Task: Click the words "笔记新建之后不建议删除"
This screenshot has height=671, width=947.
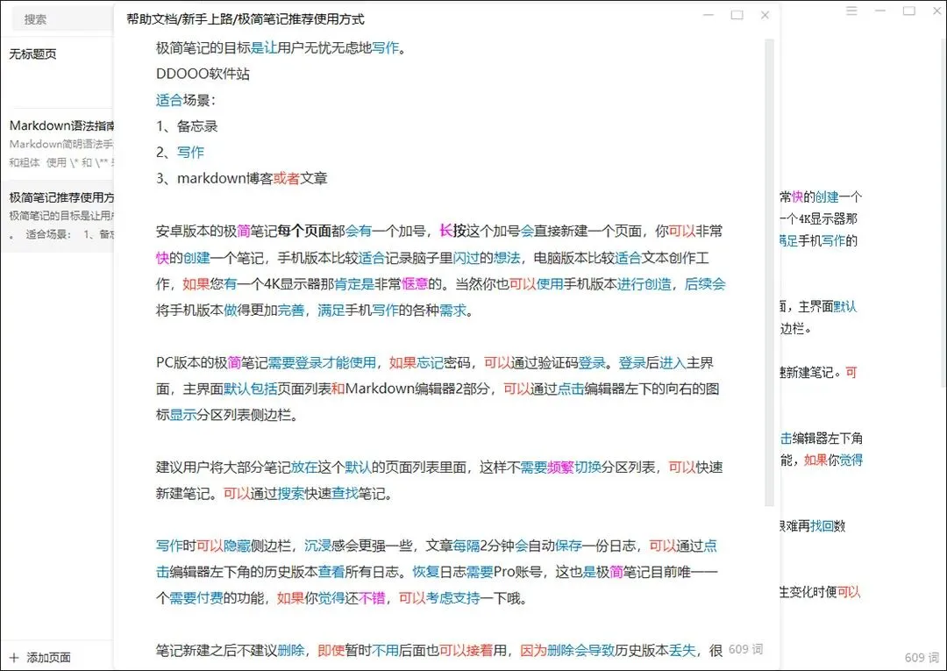Action: coord(230,650)
